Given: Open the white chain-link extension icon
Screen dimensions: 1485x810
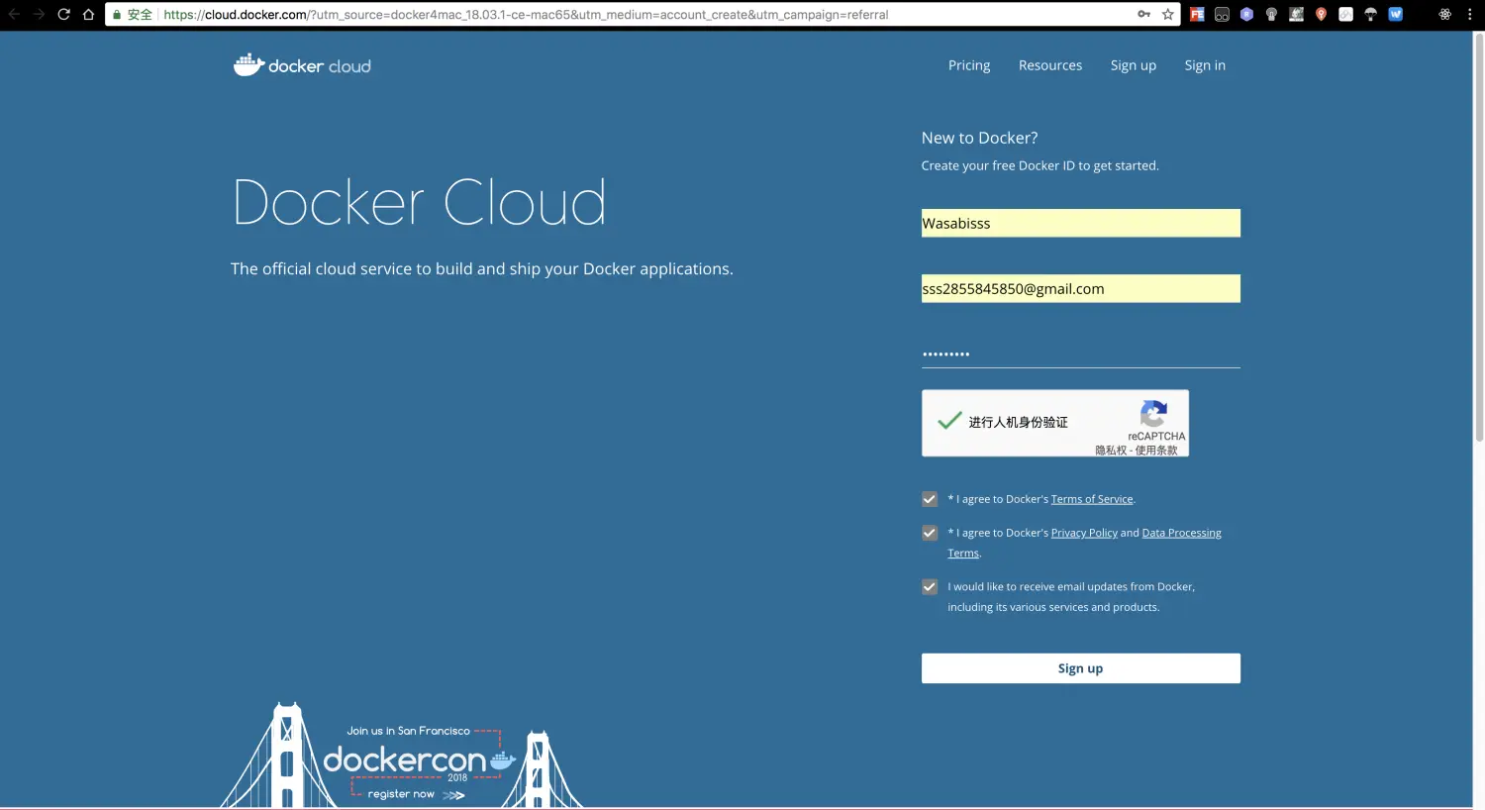Looking at the screenshot, I should point(1345,14).
